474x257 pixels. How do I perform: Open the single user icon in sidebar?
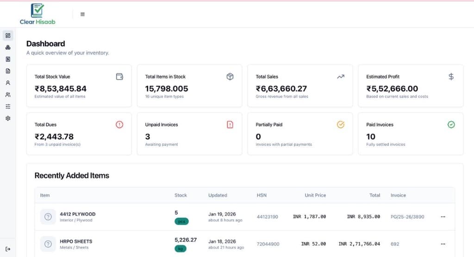click(8, 83)
